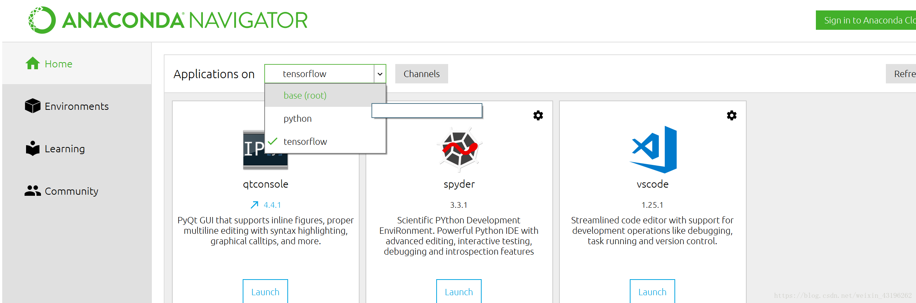Click the qtconsole app title
This screenshot has width=916, height=303.
pyautogui.click(x=265, y=184)
